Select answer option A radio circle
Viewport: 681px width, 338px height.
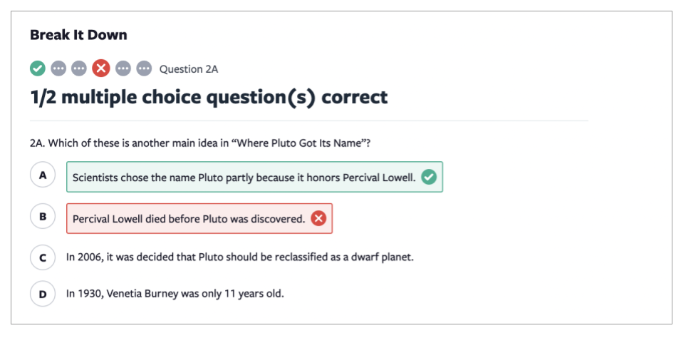43,175
